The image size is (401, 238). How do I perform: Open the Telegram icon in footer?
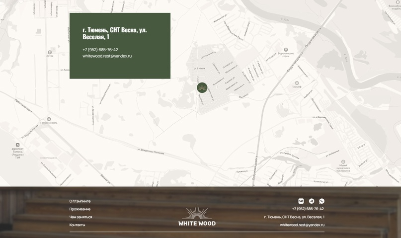312,201
